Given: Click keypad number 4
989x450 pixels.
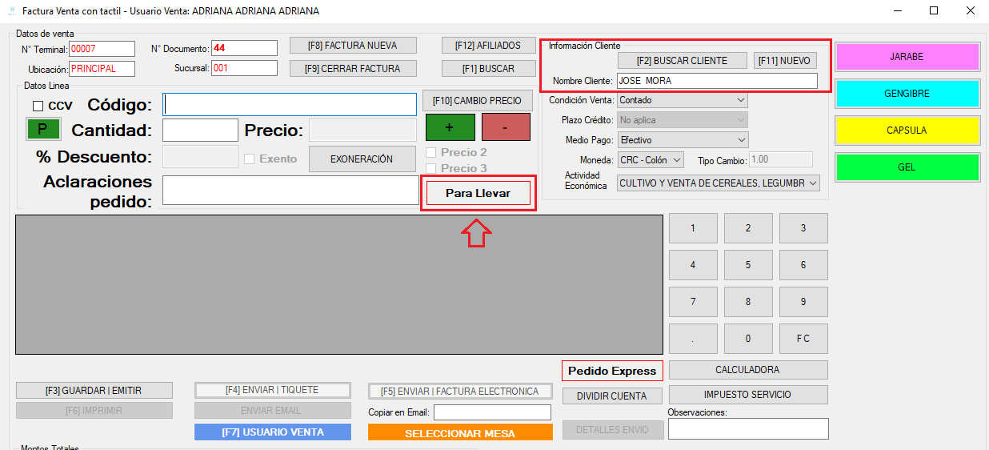Looking at the screenshot, I should (x=693, y=265).
